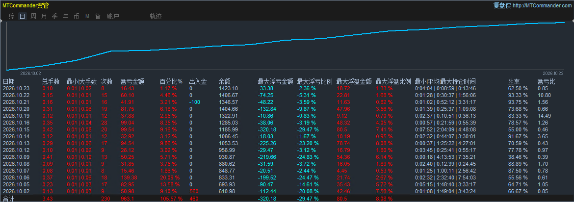Click the 0.01 | 0.10 lot size cell
Screen dimensions: 574x202
pyautogui.click(x=79, y=156)
